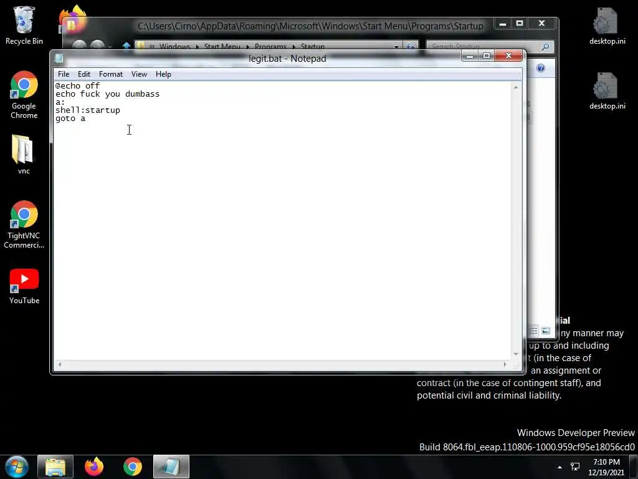Image resolution: width=638 pixels, height=479 pixels.
Task: Place cursor on the 'a:' label line
Action: click(60, 102)
